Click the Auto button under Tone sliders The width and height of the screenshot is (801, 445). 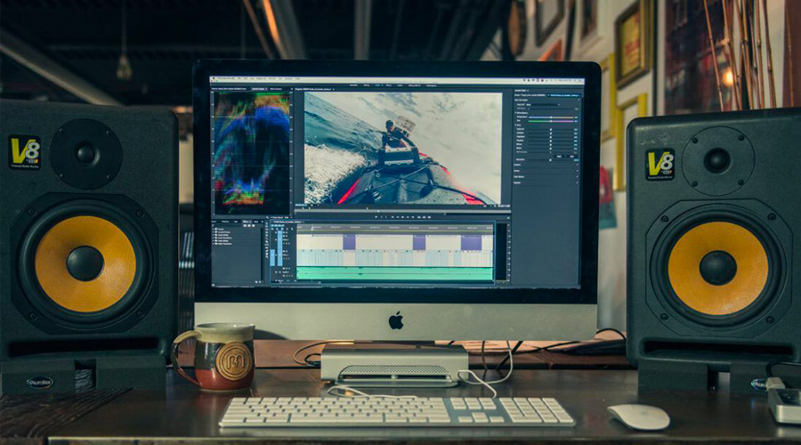coord(571,156)
